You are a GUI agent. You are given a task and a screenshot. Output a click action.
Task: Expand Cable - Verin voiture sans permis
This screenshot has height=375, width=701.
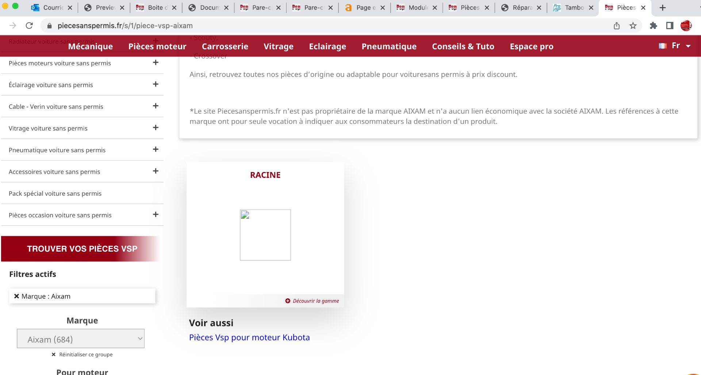[156, 106]
